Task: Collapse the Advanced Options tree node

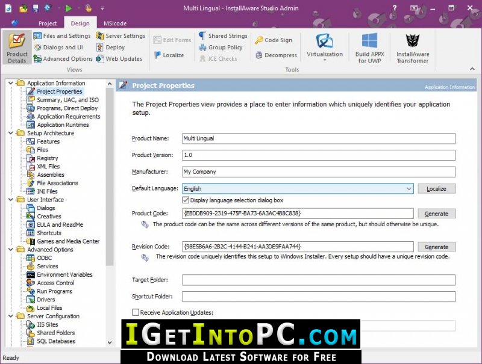Action: (x=11, y=250)
